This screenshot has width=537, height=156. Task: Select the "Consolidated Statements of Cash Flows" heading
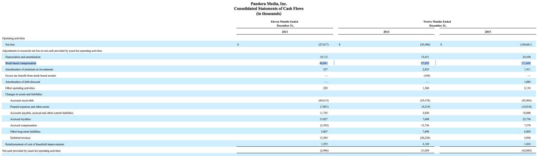point(269,8)
